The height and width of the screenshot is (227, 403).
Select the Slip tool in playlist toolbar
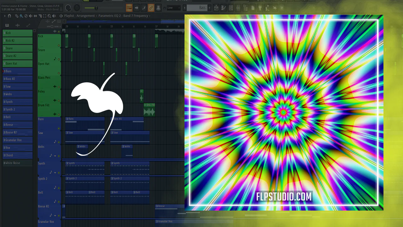point(35,16)
